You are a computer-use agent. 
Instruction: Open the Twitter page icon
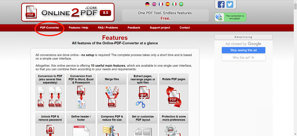230,4
